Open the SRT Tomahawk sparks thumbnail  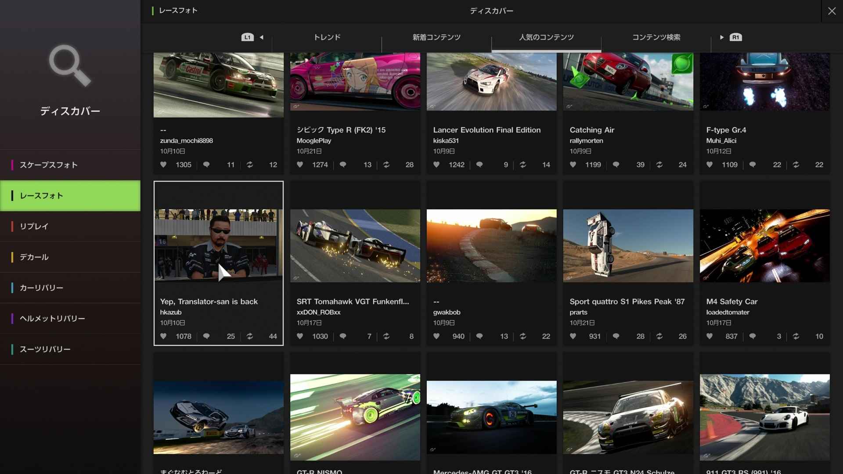[355, 246]
